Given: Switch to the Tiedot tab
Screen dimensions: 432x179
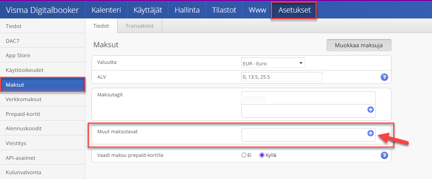Looking at the screenshot, I should (x=101, y=26).
